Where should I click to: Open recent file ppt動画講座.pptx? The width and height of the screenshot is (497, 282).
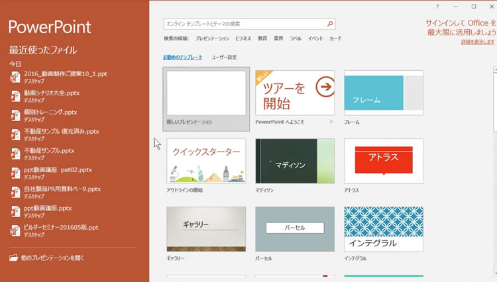(x=48, y=209)
